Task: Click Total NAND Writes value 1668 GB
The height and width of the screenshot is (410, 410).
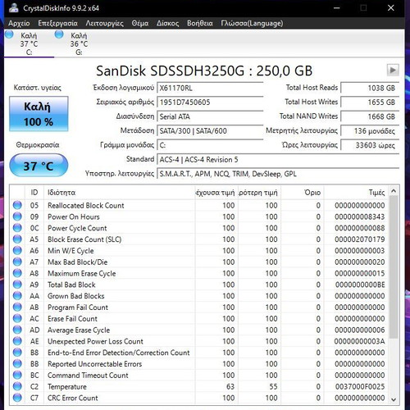Action: [x=370, y=116]
